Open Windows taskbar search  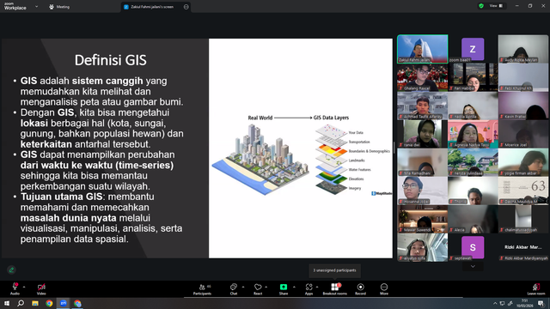(21, 303)
